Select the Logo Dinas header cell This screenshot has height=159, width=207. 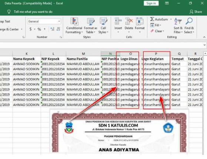click(130, 59)
